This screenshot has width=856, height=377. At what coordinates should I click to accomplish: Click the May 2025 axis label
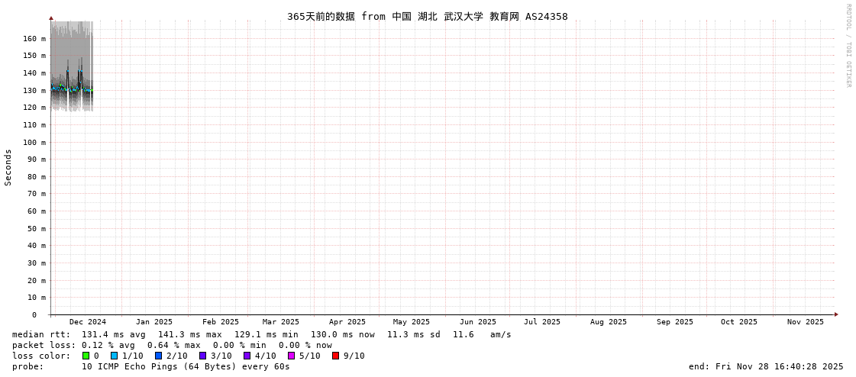(412, 322)
